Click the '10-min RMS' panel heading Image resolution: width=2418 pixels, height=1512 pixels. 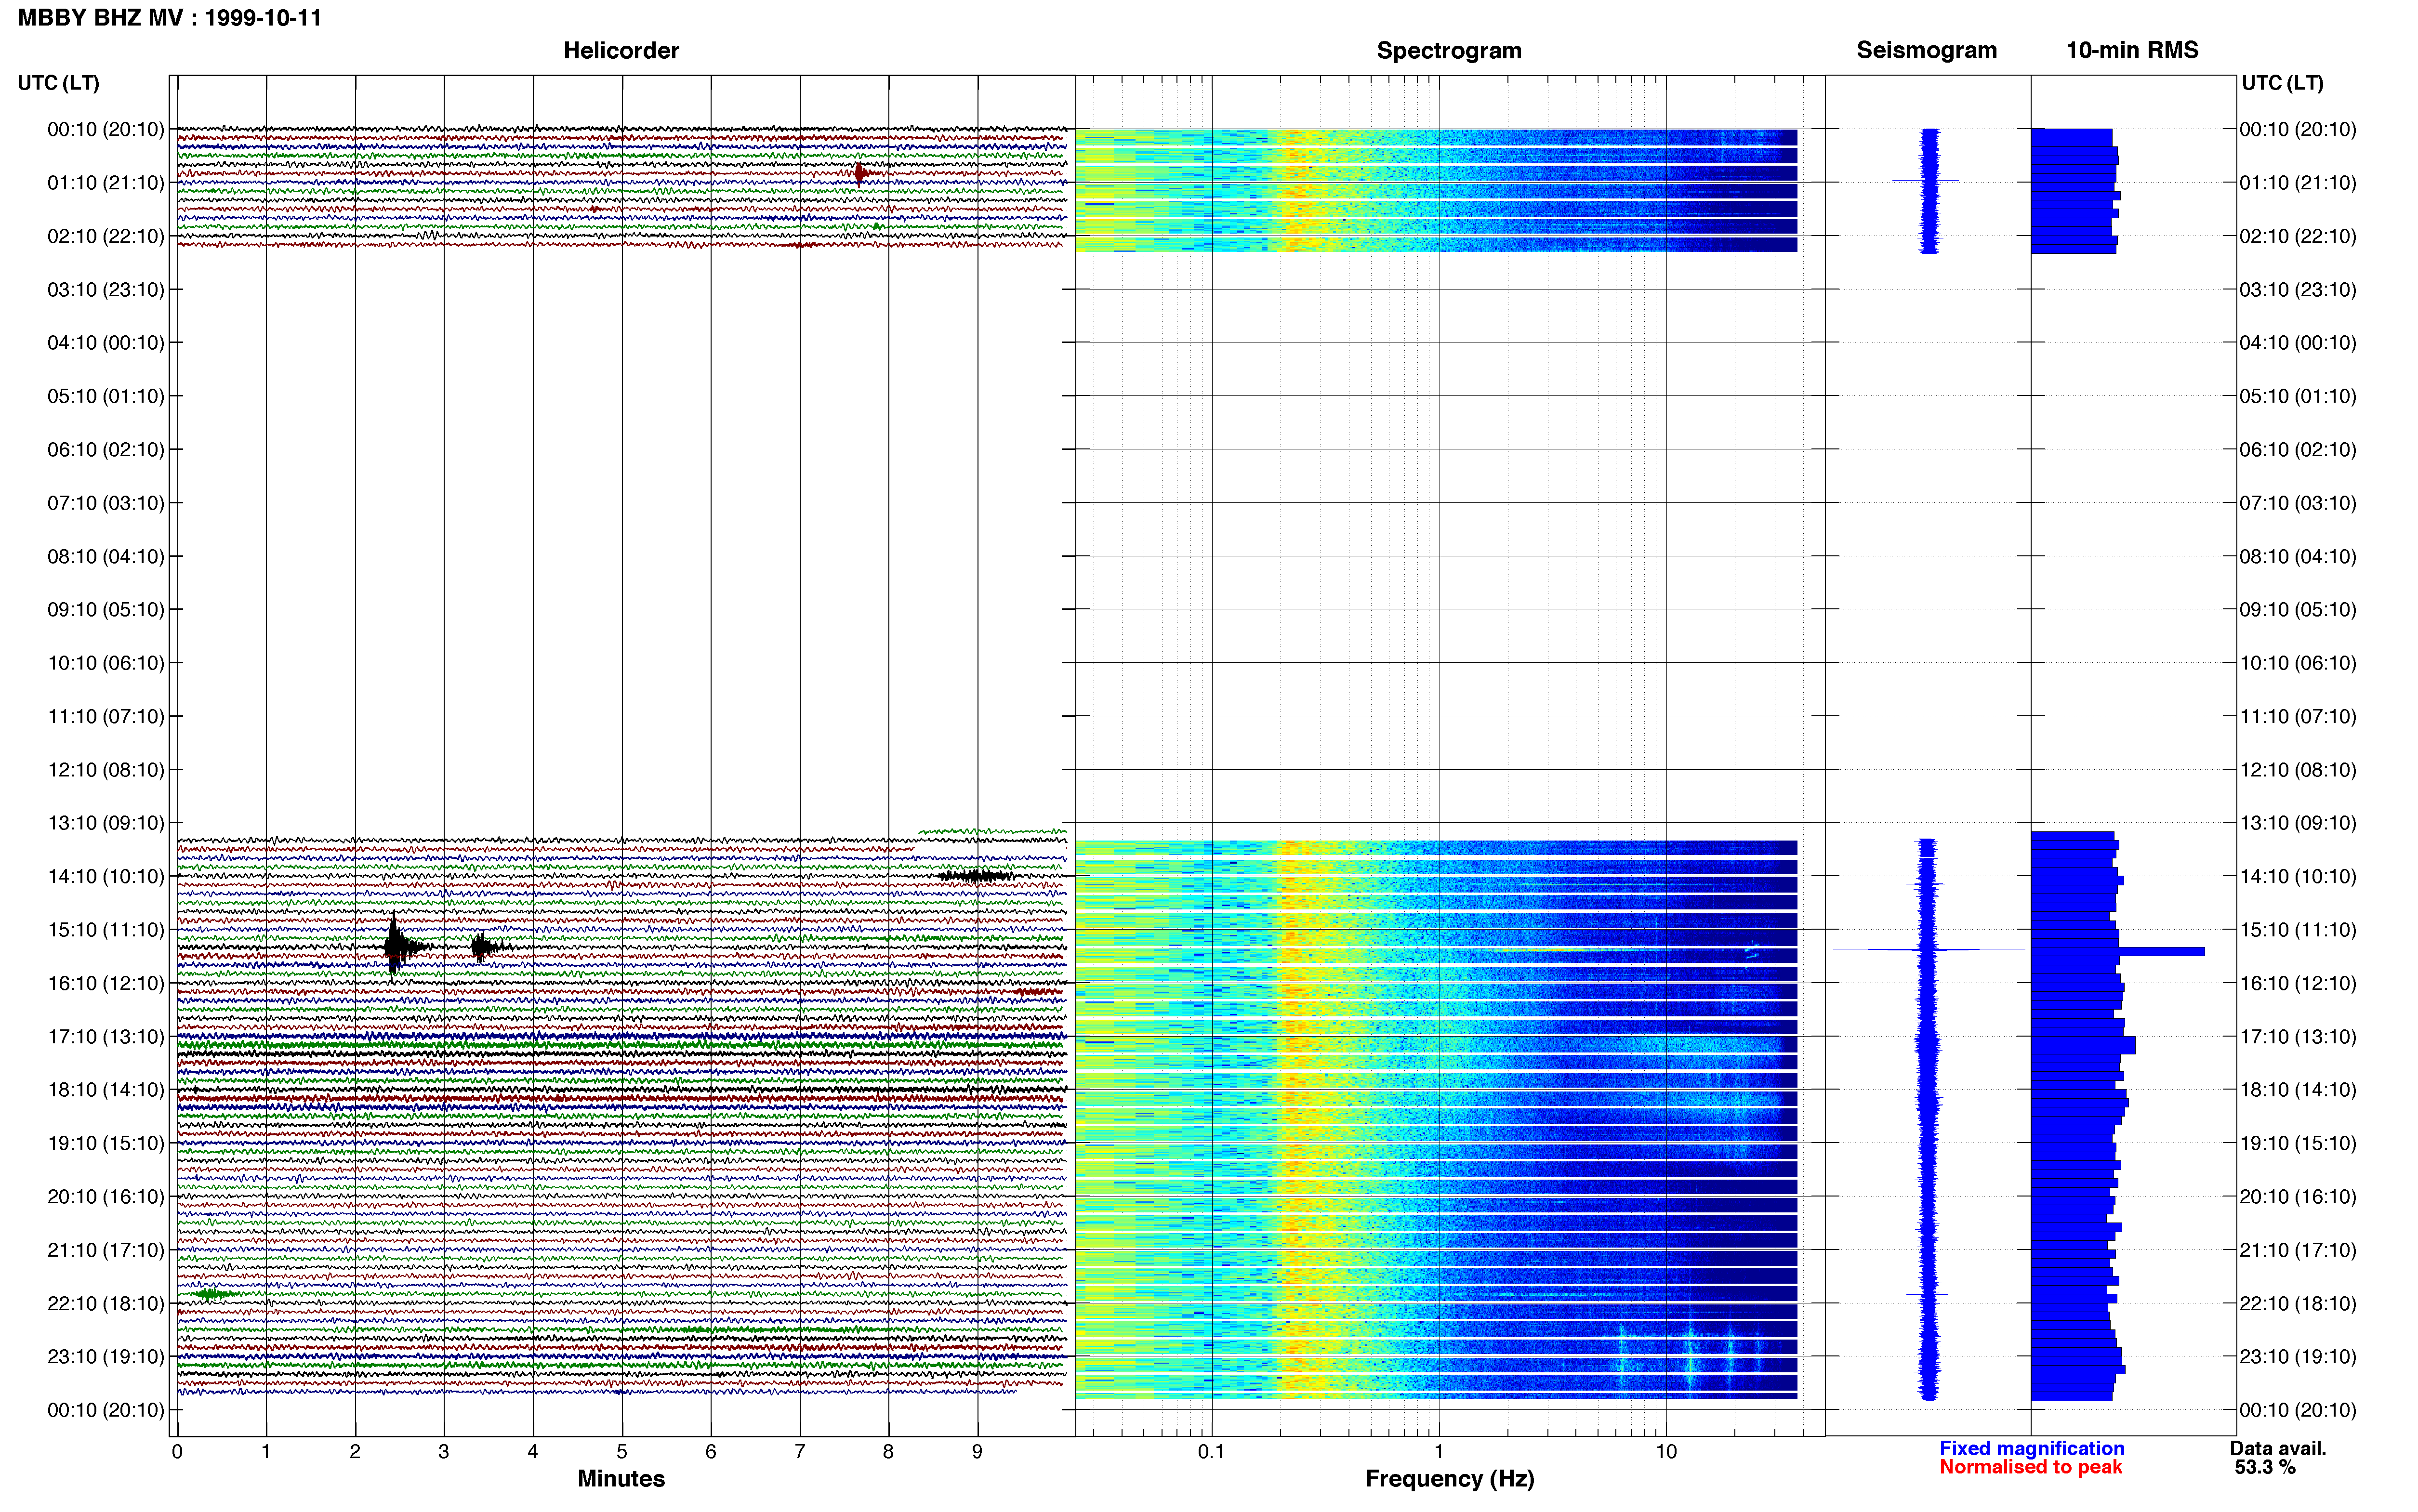2132,50
